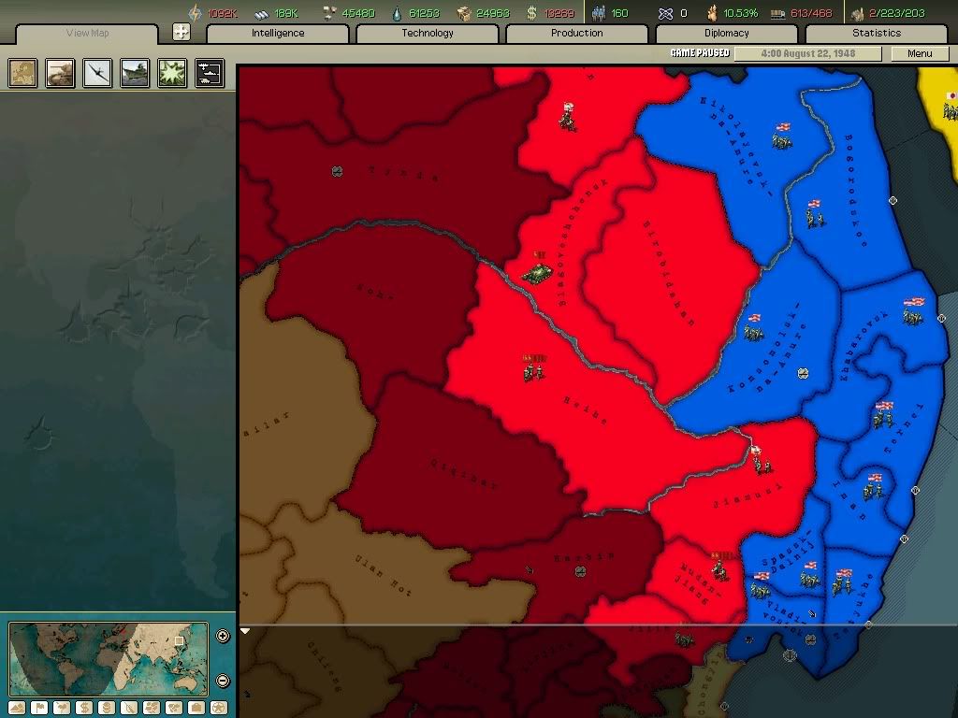958x718 pixels.
Task: Click the date display to toggle pause
Action: pyautogui.click(x=807, y=53)
